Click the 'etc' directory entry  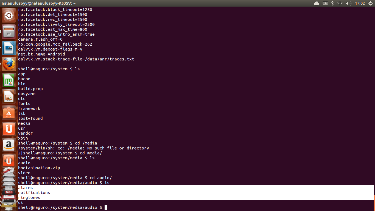22,99
